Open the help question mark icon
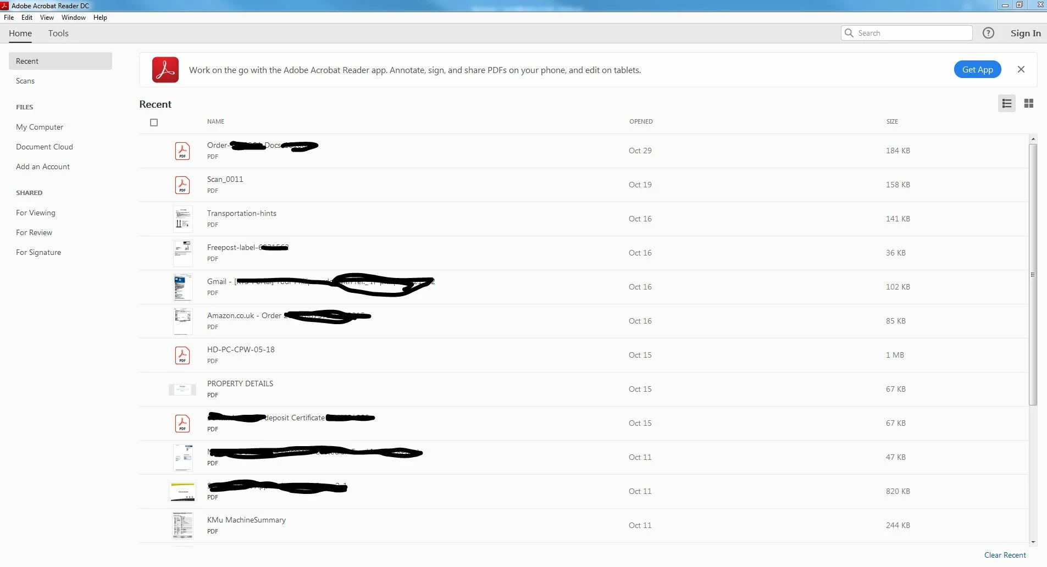 [x=988, y=33]
